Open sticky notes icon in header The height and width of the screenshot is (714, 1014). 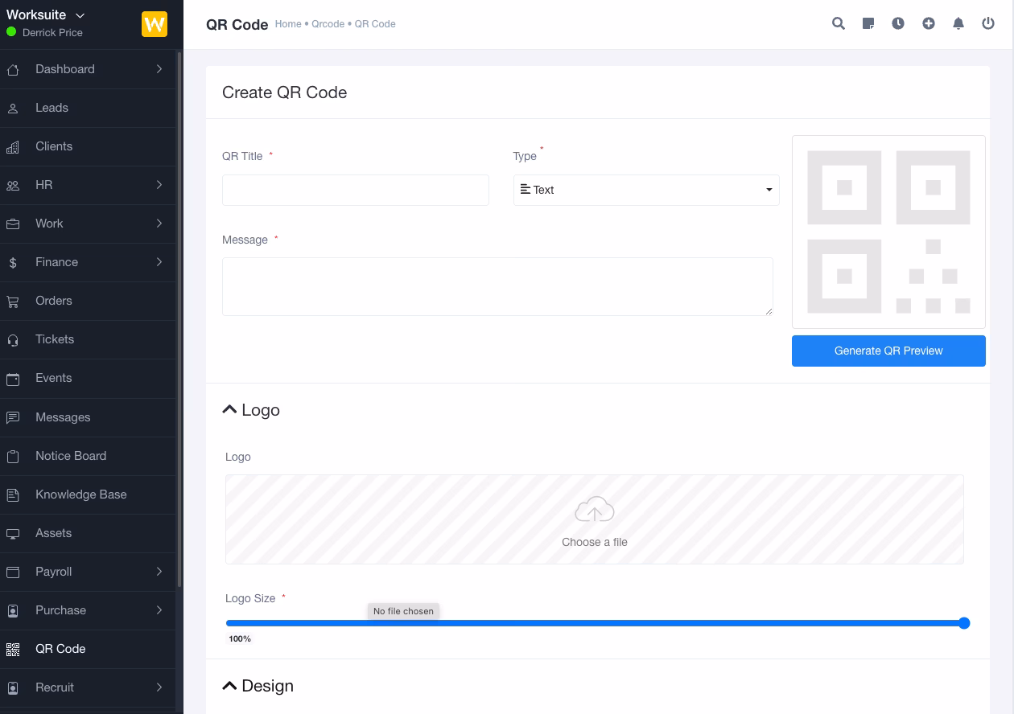tap(868, 23)
